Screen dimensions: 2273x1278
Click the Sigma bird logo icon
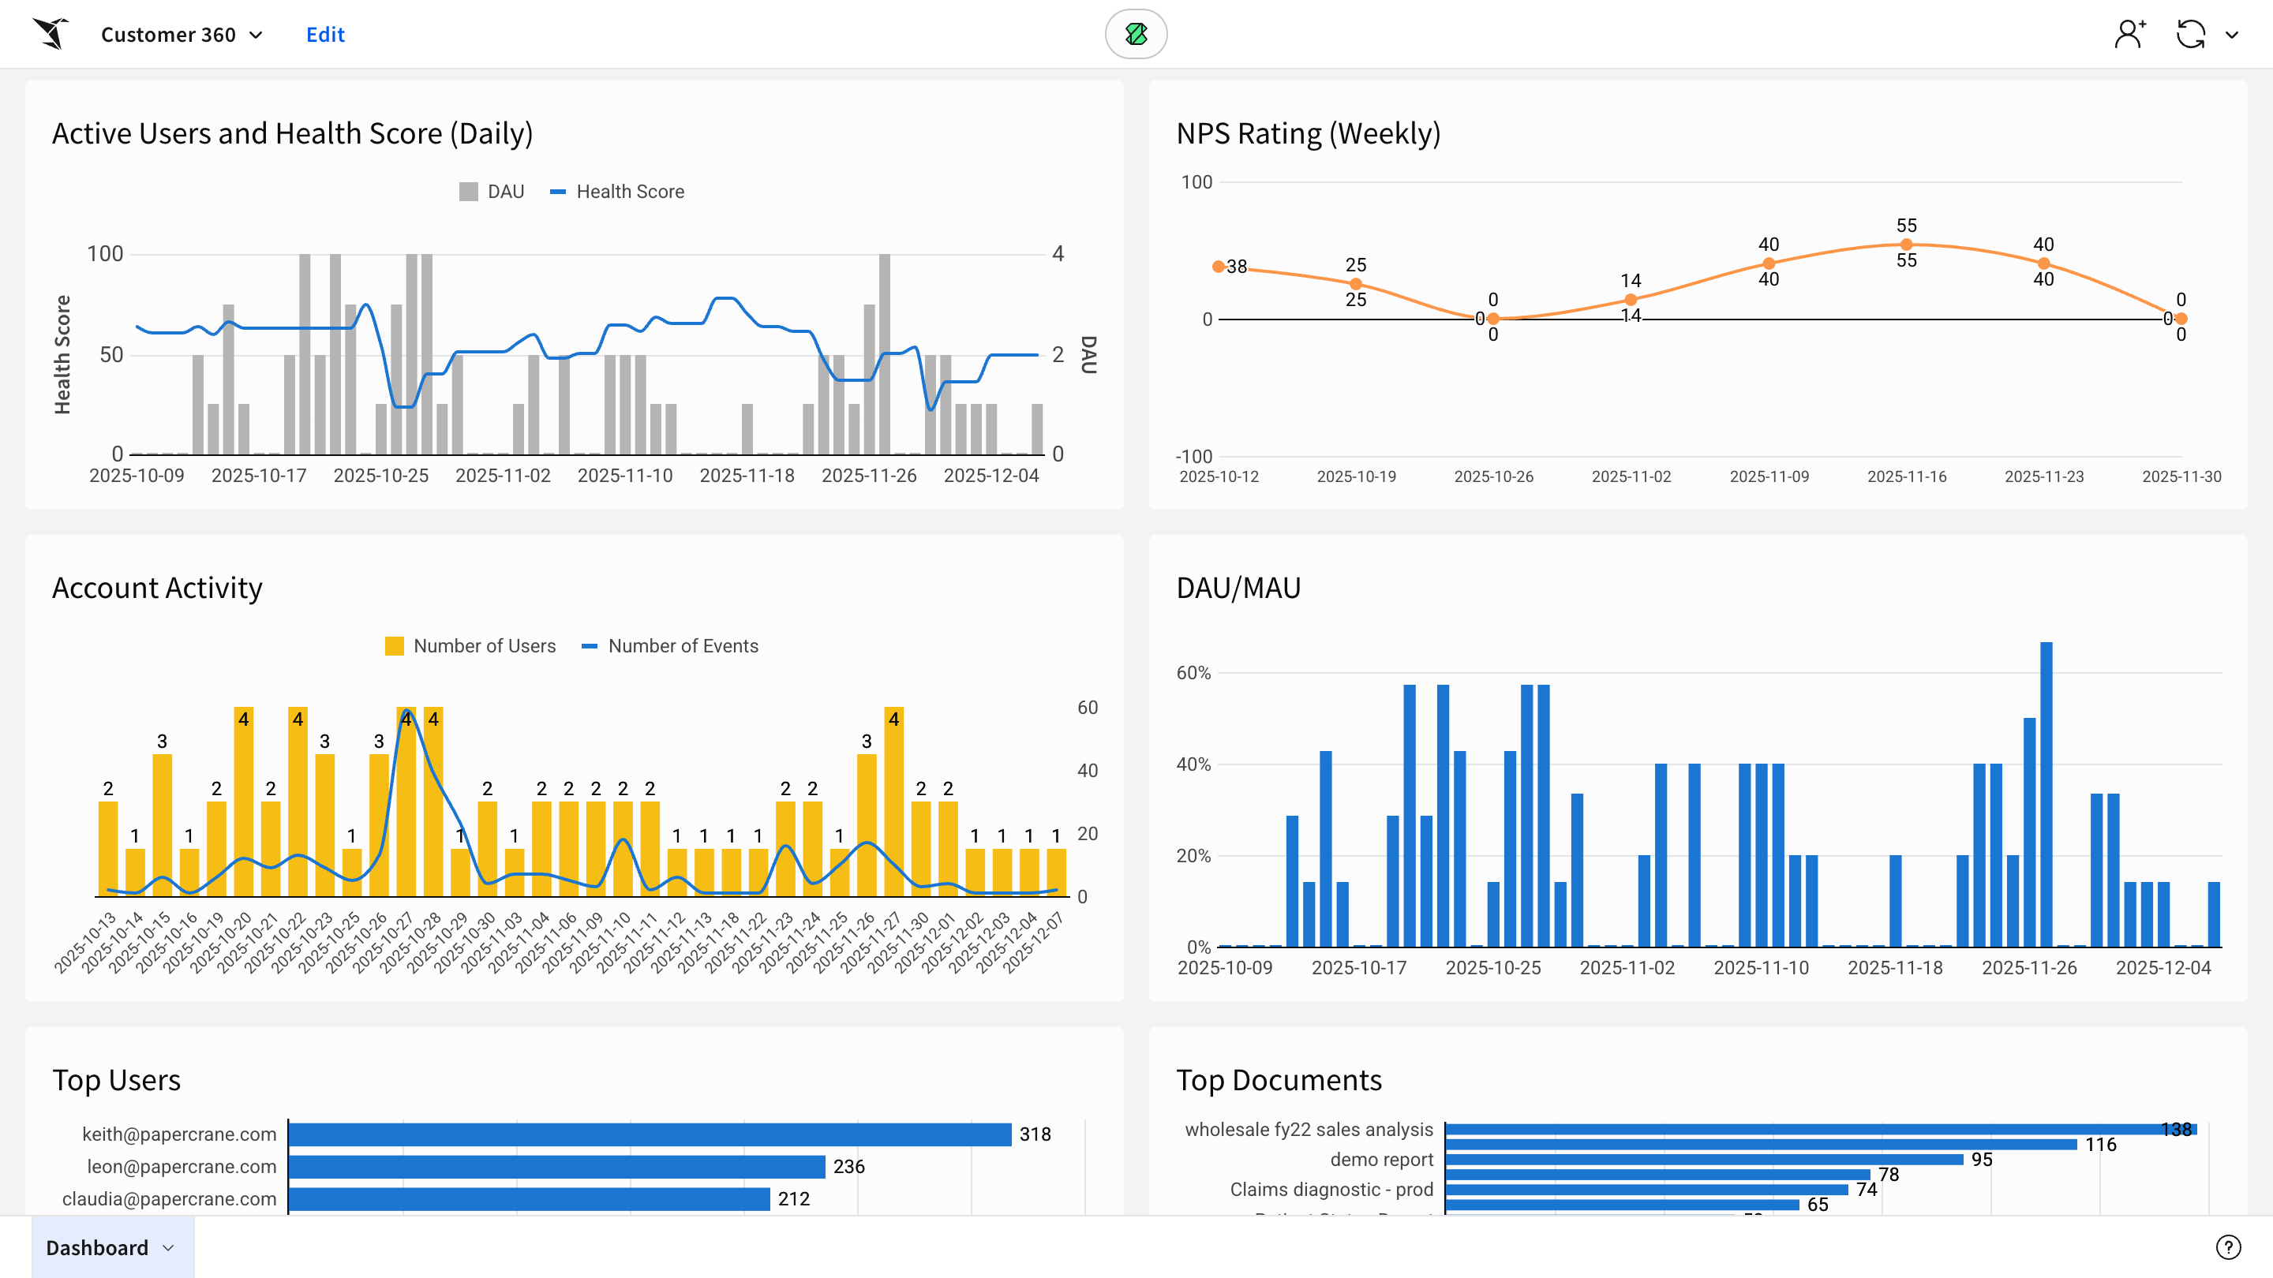[51, 33]
